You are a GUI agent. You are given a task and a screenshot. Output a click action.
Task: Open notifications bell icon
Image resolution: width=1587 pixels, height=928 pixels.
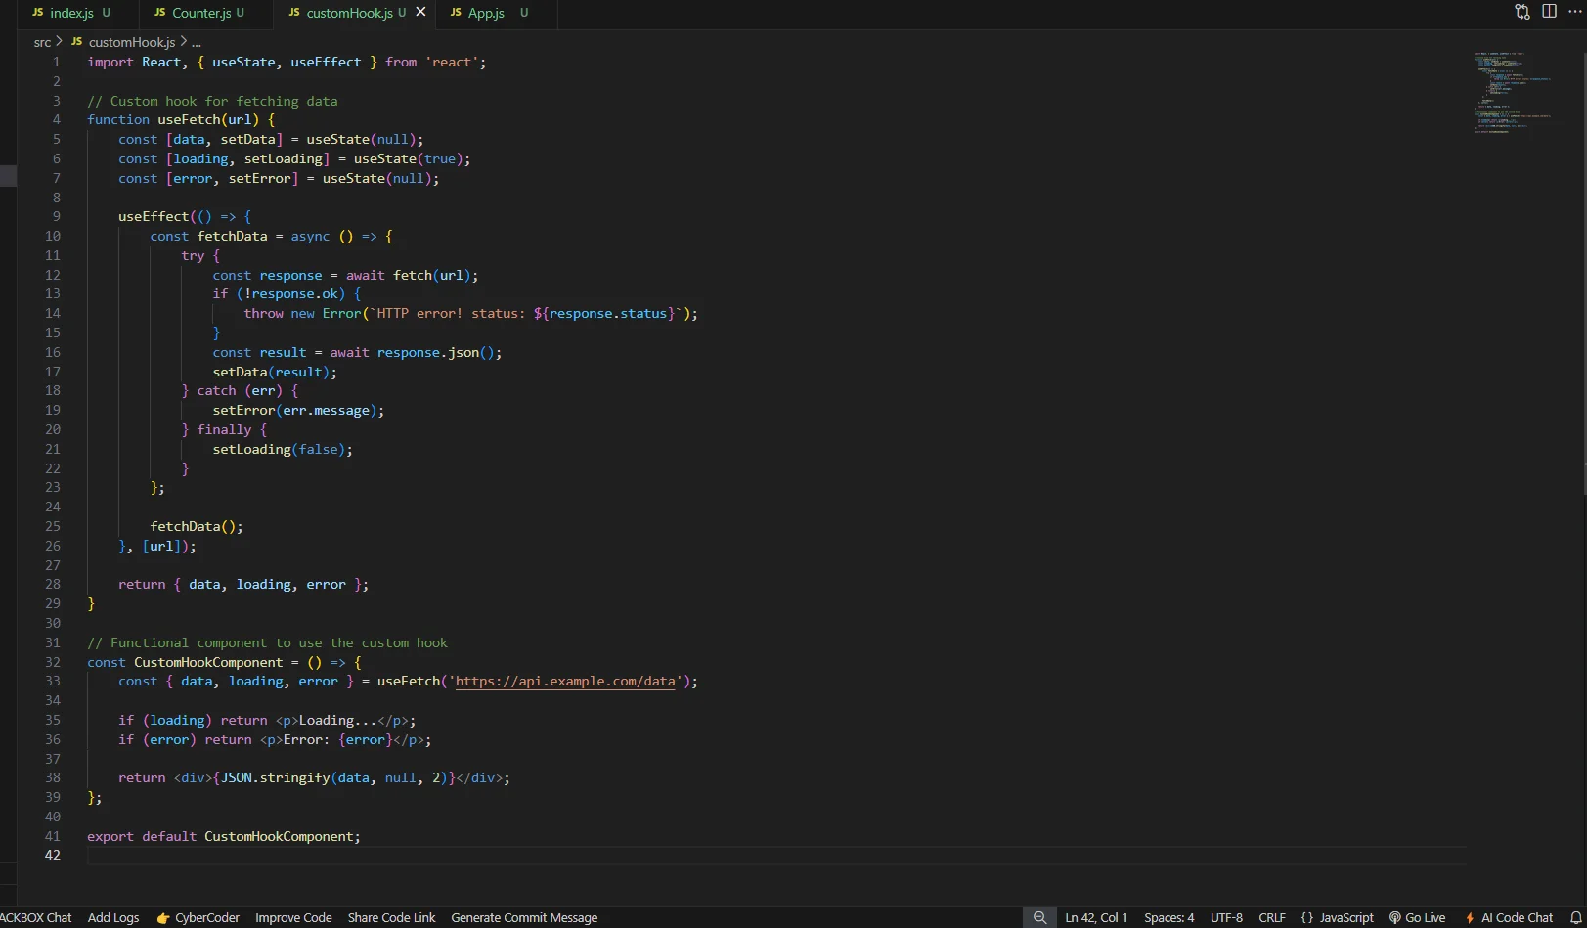[1575, 917]
